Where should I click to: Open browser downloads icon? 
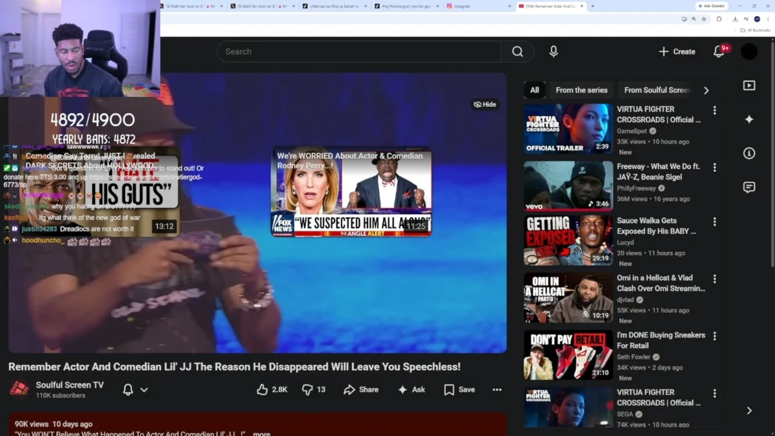[x=735, y=19]
